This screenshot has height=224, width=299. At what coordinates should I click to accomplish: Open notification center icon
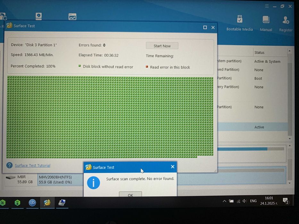[286, 201]
